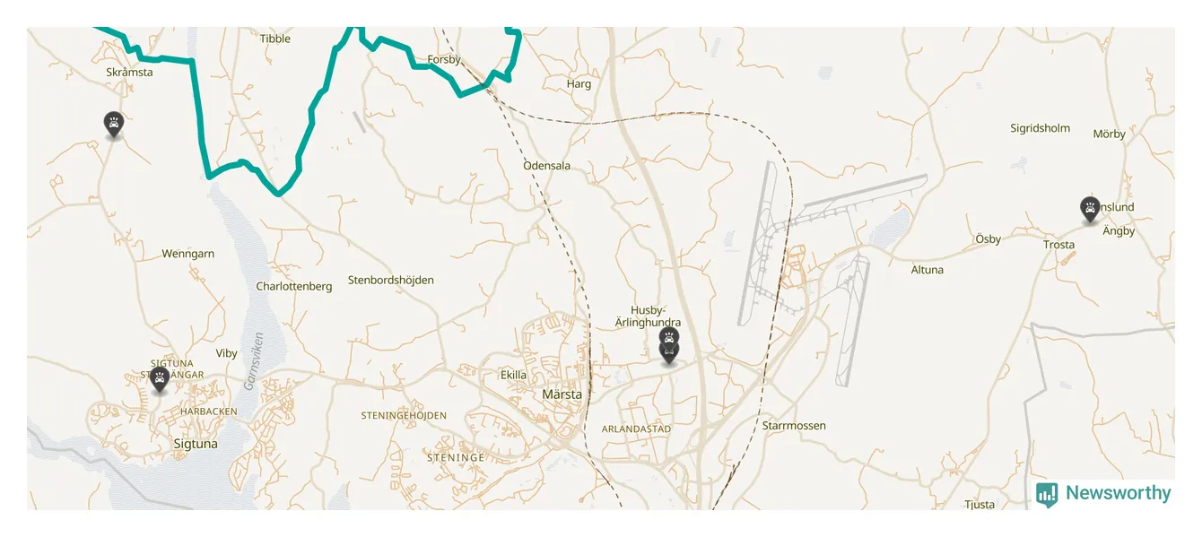The image size is (1202, 537).
Task: Open the upper car marker below Husby-Ärlinghundra
Action: tap(668, 337)
